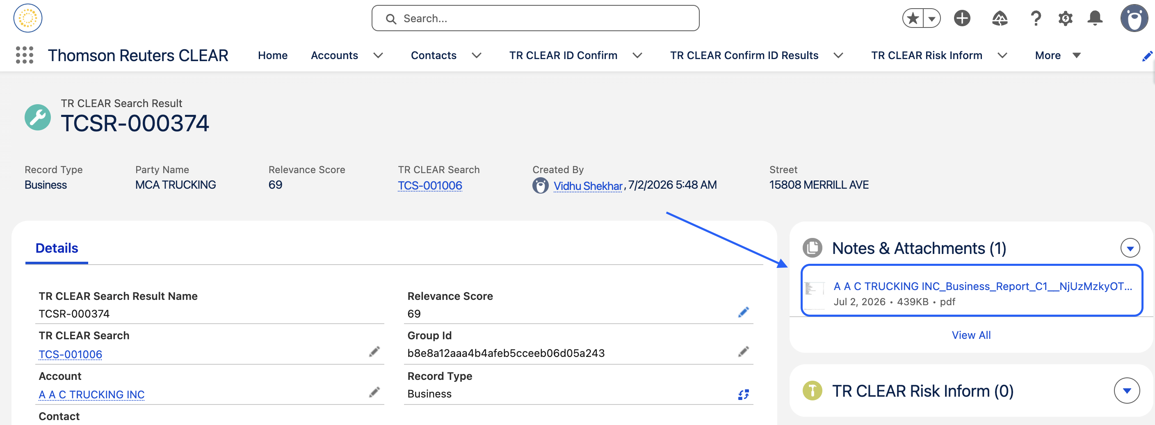Open the Notes & Attachments (1) heading link
This screenshot has width=1155, height=425.
919,248
